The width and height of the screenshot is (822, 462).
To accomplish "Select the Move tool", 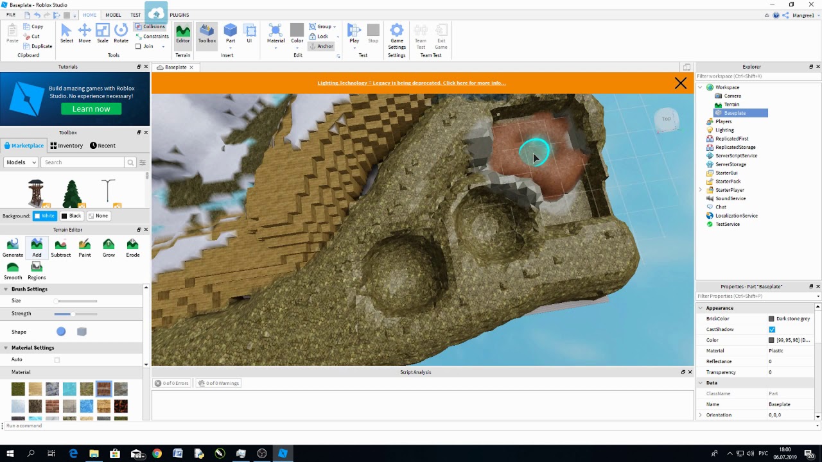I will (x=84, y=34).
